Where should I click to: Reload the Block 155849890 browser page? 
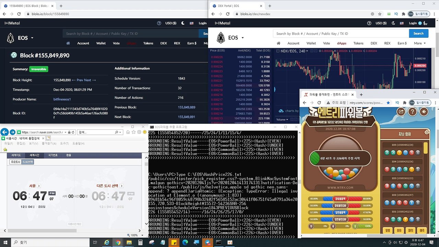pyautogui.click(x=20, y=14)
